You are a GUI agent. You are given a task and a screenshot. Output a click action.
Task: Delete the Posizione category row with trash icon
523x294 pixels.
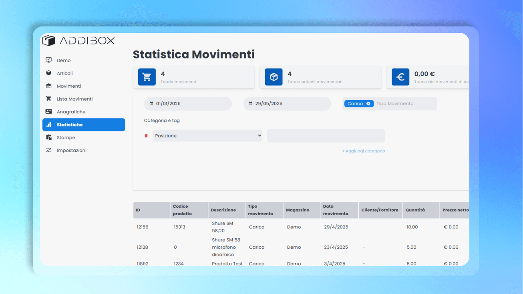pyautogui.click(x=146, y=136)
